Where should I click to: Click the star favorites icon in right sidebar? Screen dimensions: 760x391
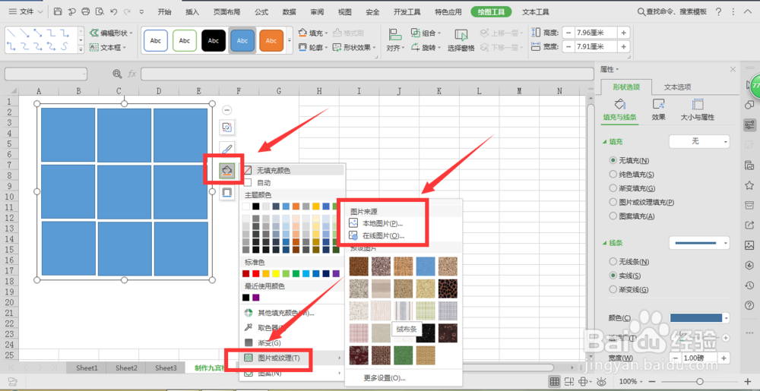pos(749,184)
